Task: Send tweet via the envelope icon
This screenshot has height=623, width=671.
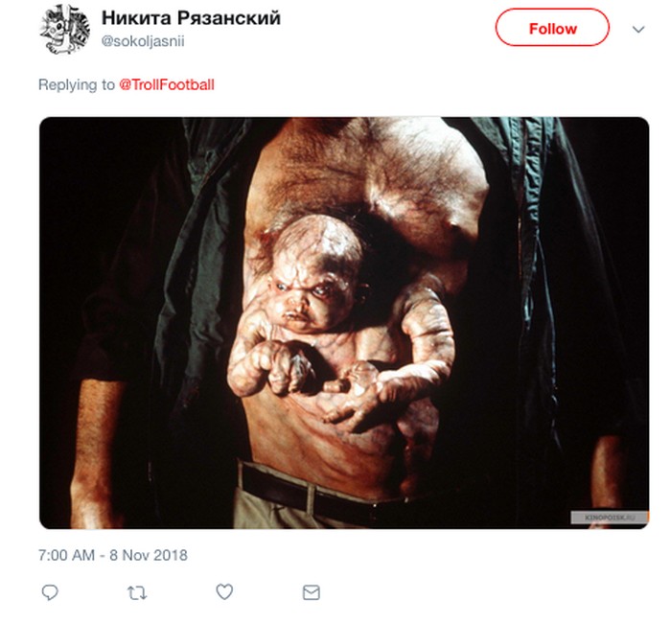Action: [311, 593]
